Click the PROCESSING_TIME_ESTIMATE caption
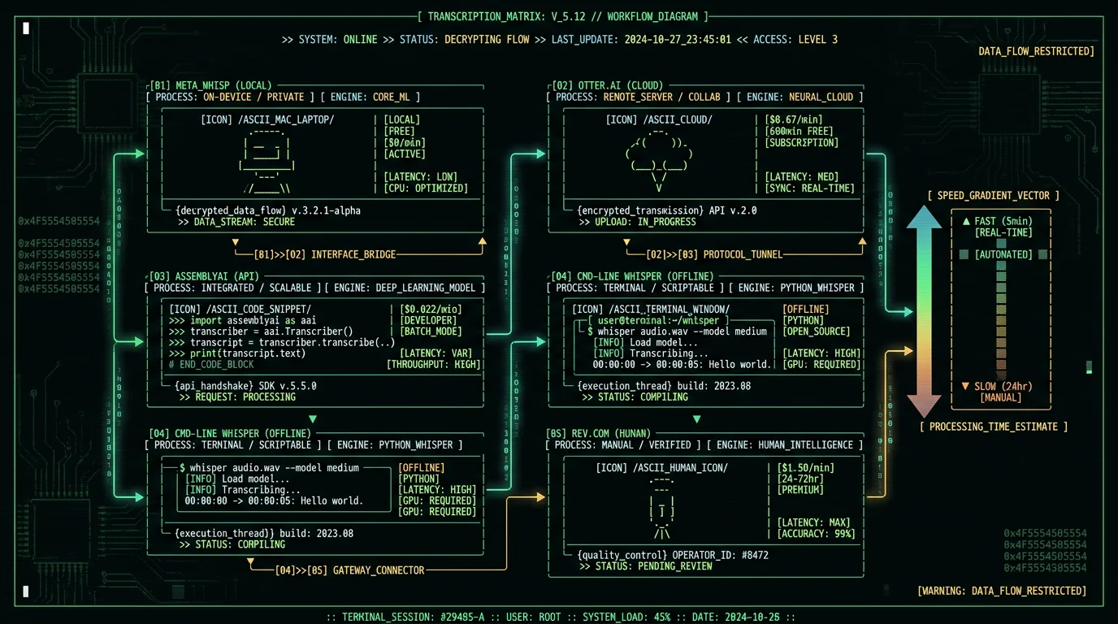 (x=993, y=427)
